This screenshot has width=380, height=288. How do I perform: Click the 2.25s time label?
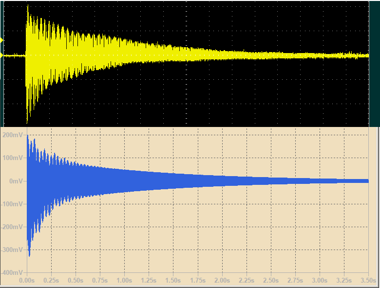point(247,281)
